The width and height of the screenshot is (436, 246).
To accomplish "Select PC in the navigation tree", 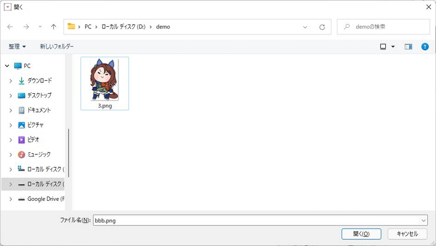I will point(27,66).
